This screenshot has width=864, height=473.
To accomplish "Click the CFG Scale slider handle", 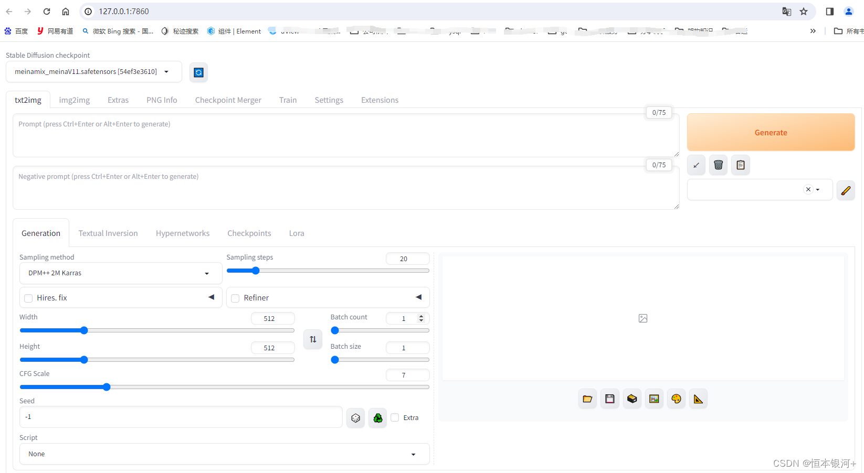I will click(107, 387).
